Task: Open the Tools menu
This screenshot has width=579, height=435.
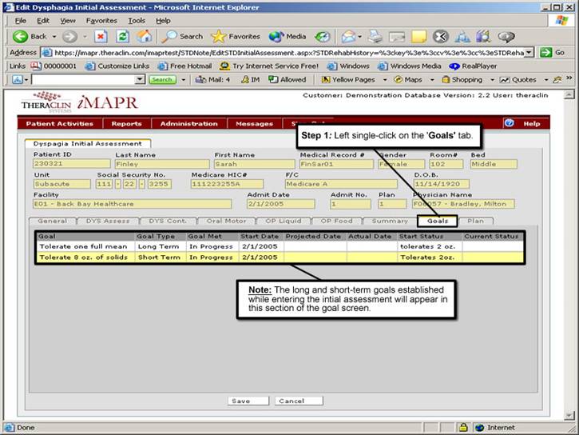Action: click(137, 20)
